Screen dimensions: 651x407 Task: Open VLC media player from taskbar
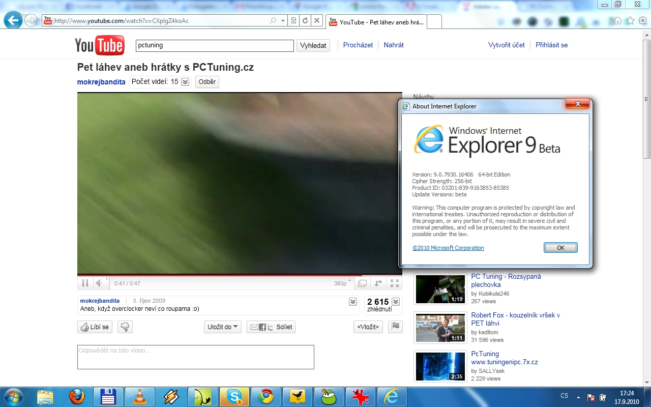coord(140,396)
